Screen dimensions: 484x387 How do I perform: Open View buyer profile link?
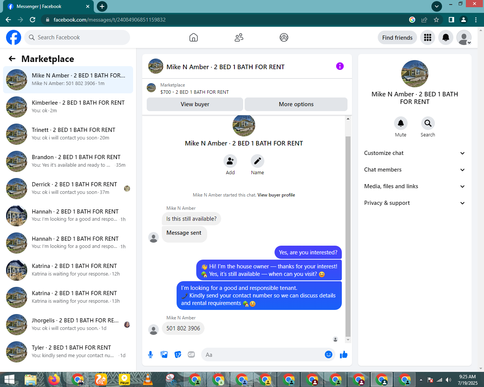point(276,195)
